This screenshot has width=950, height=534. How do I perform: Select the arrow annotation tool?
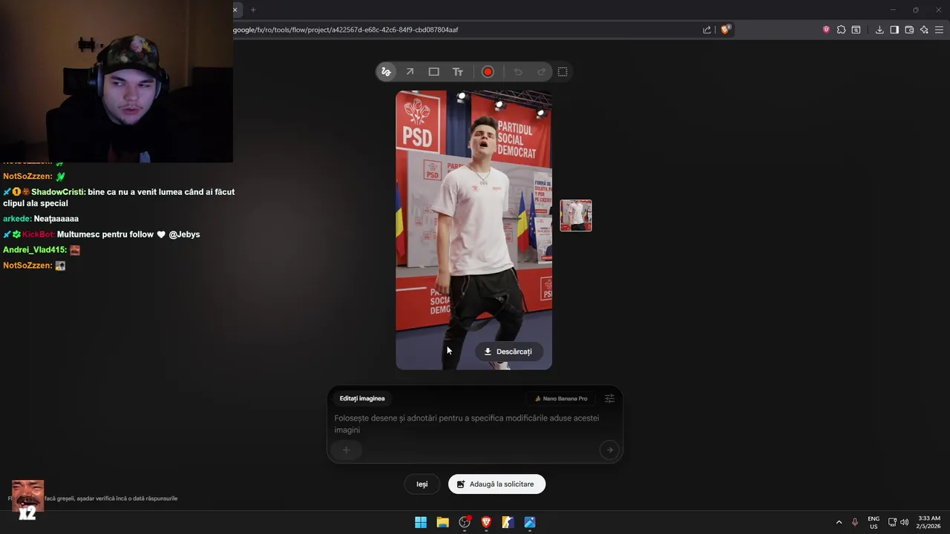click(x=410, y=72)
